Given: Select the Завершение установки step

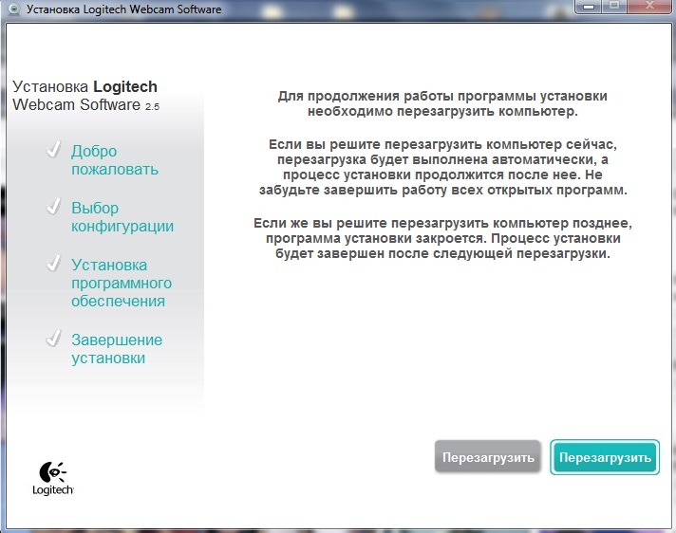Looking at the screenshot, I should (x=117, y=349).
